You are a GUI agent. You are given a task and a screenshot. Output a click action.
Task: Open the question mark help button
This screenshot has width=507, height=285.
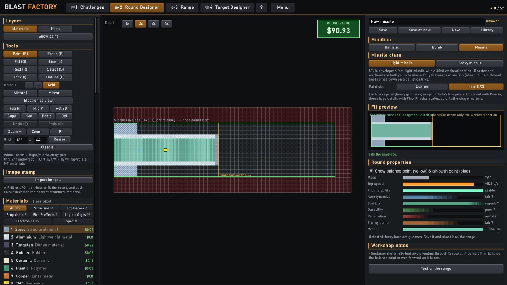coord(261,7)
